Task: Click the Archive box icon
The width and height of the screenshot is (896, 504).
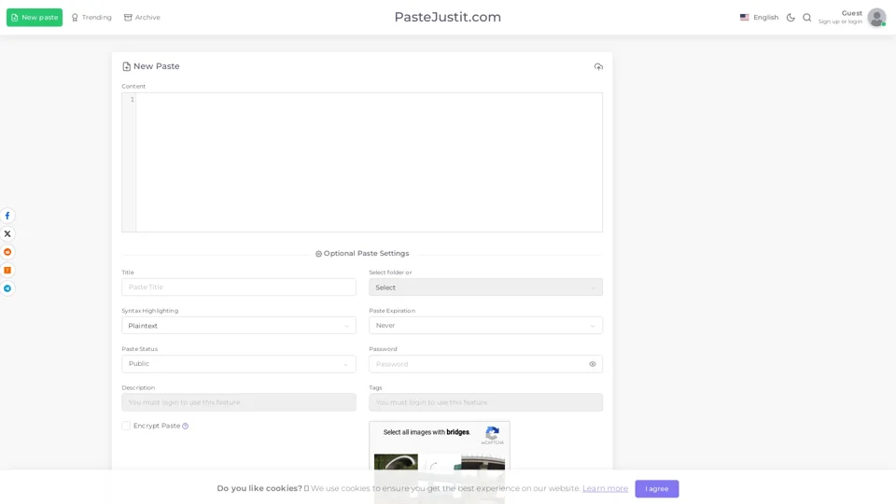Action: (128, 18)
